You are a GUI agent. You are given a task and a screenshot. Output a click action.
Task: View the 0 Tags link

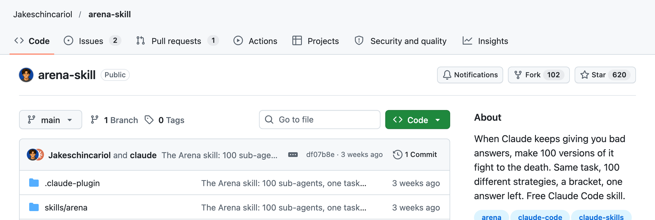click(164, 120)
